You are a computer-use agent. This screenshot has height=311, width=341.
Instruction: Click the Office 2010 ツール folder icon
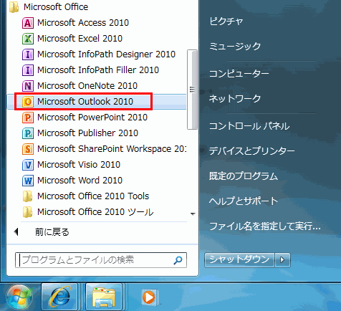28,212
